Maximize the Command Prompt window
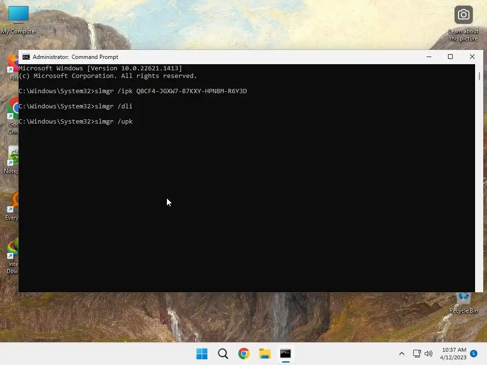 tap(450, 57)
